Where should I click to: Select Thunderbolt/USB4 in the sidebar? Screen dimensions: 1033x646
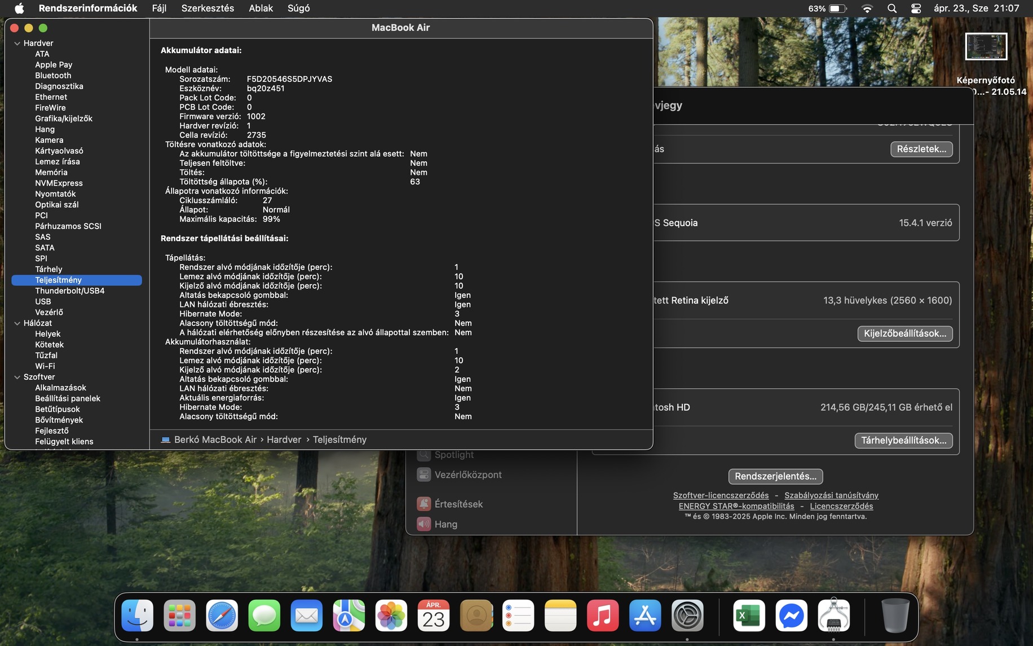70,291
